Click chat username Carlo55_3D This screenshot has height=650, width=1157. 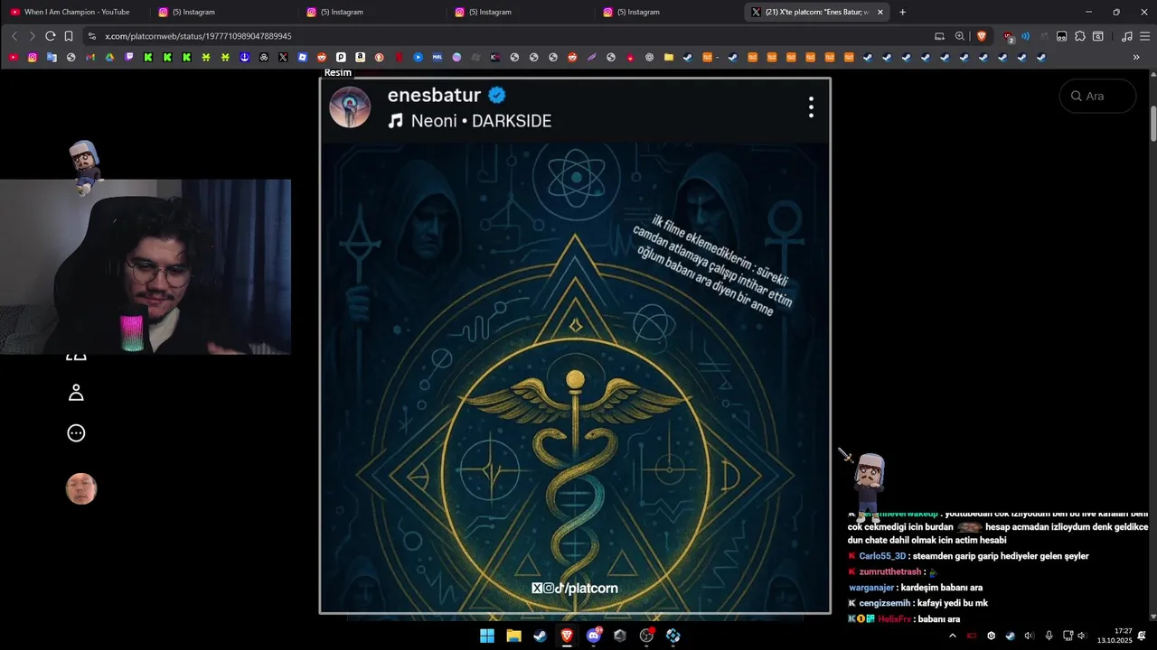click(x=882, y=556)
